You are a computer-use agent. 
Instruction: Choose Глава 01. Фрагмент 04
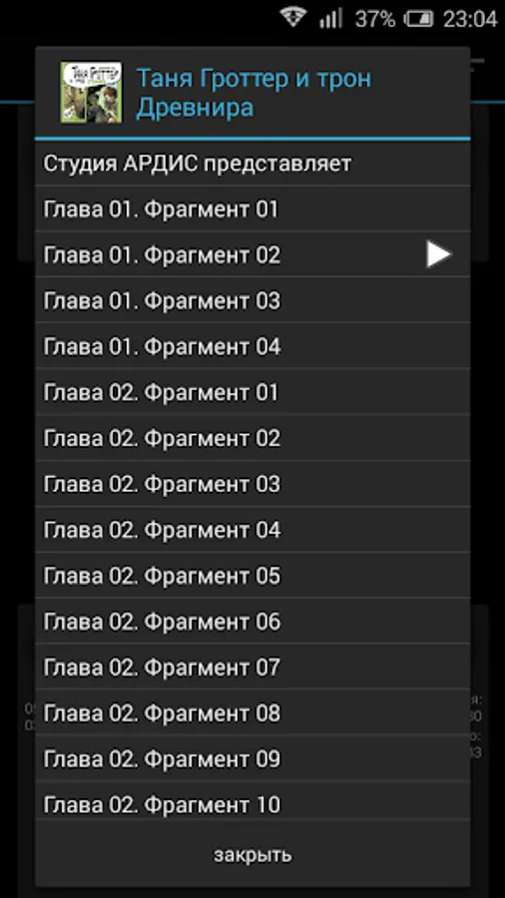click(252, 346)
